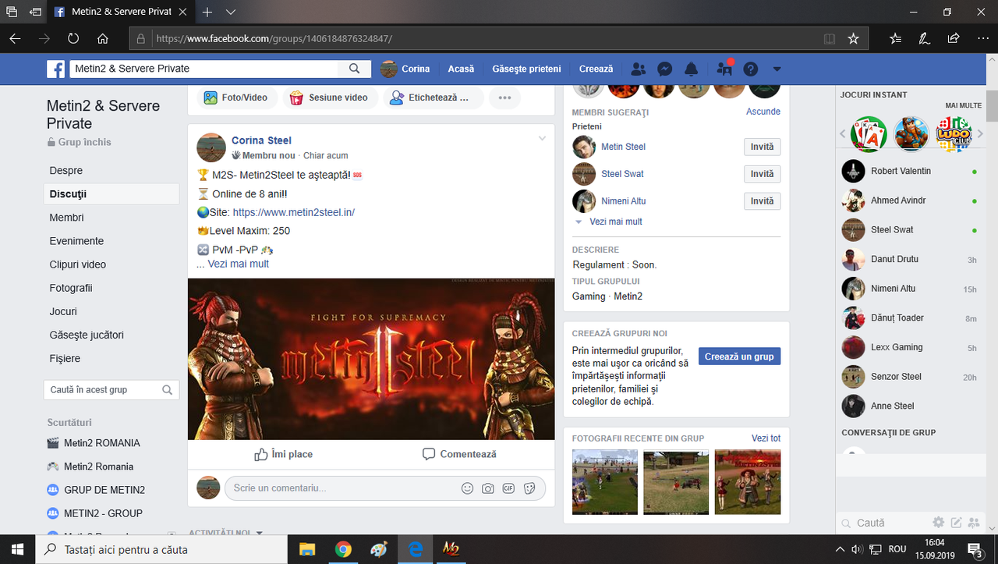This screenshot has height=564, width=998.
Task: Select the Discuții section
Action: [x=111, y=194]
